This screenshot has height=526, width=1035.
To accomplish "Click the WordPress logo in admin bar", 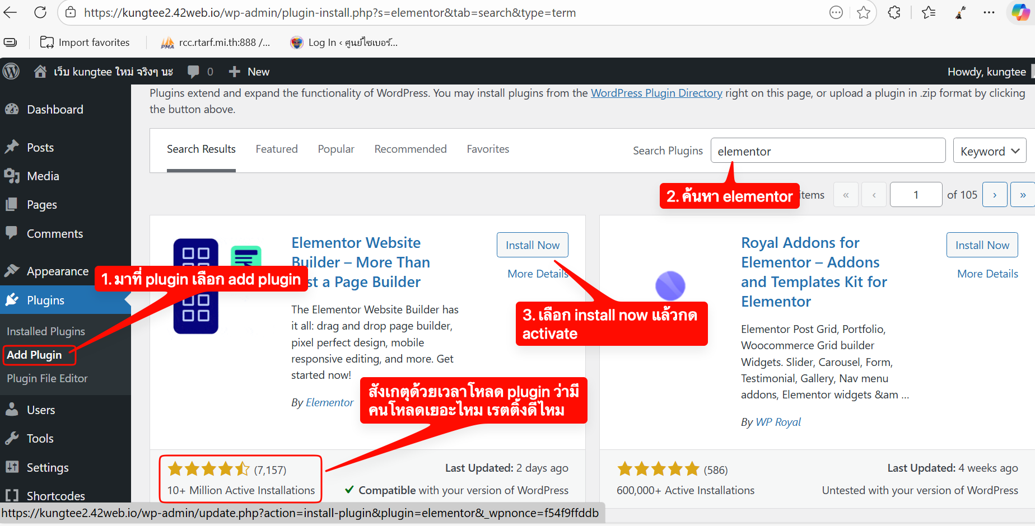I will (x=11, y=71).
